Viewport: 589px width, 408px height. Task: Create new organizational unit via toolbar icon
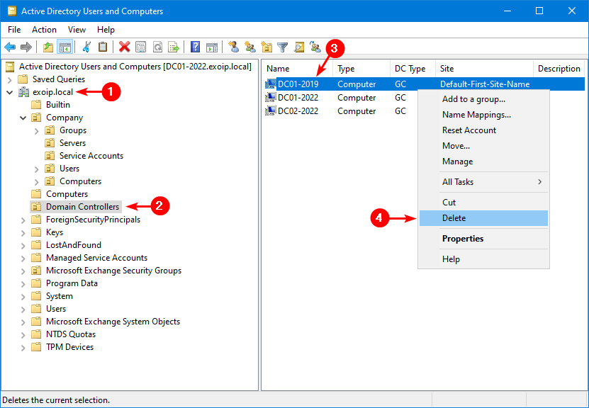[267, 47]
